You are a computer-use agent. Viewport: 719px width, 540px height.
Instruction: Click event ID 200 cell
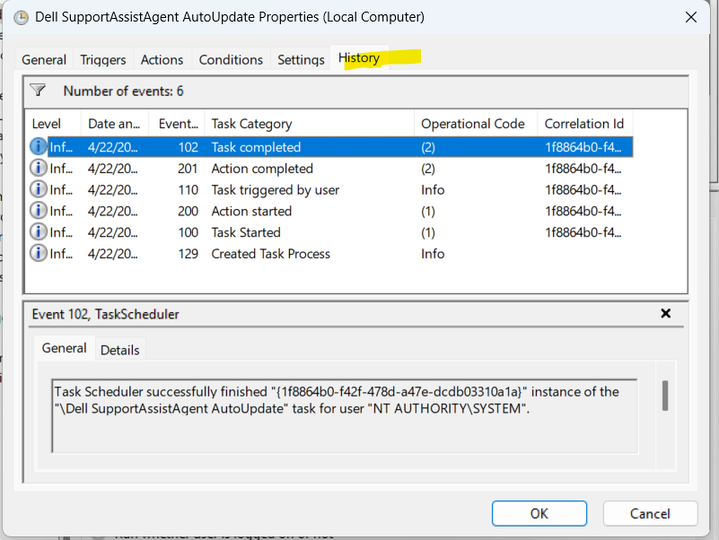point(188,212)
